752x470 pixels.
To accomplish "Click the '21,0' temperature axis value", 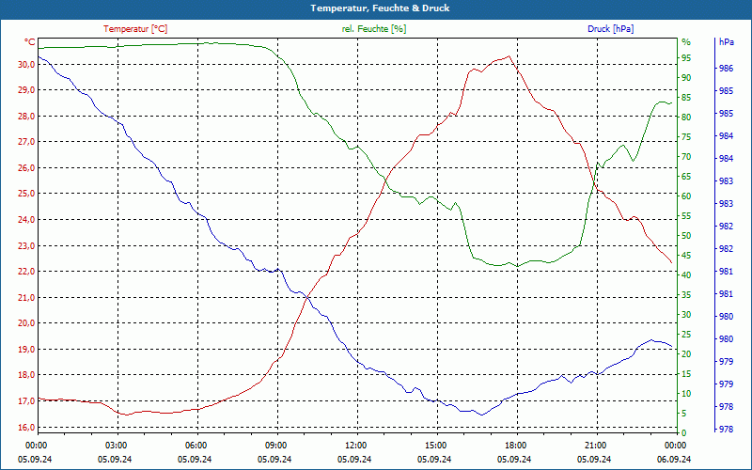I will pos(27,298).
